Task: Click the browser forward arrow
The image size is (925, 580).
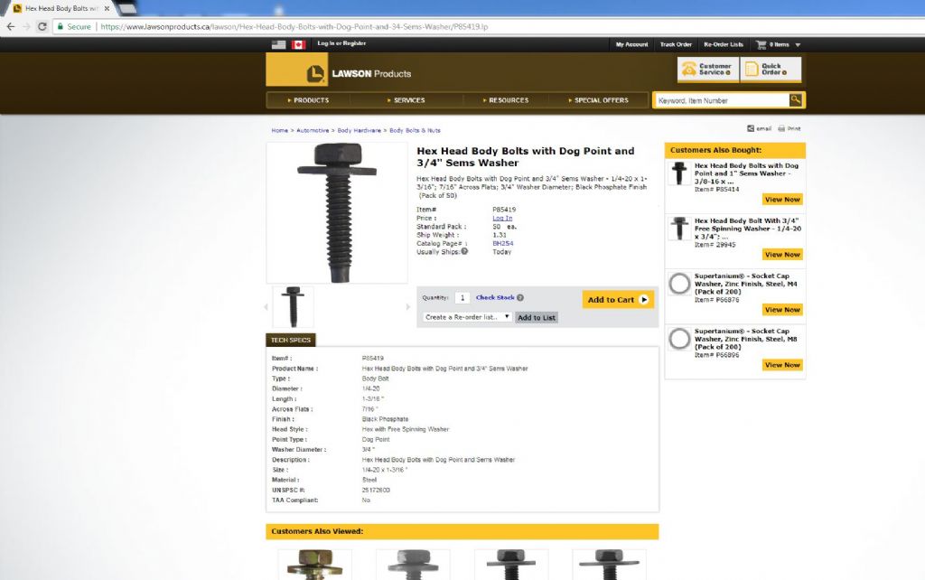Action: (x=26, y=26)
